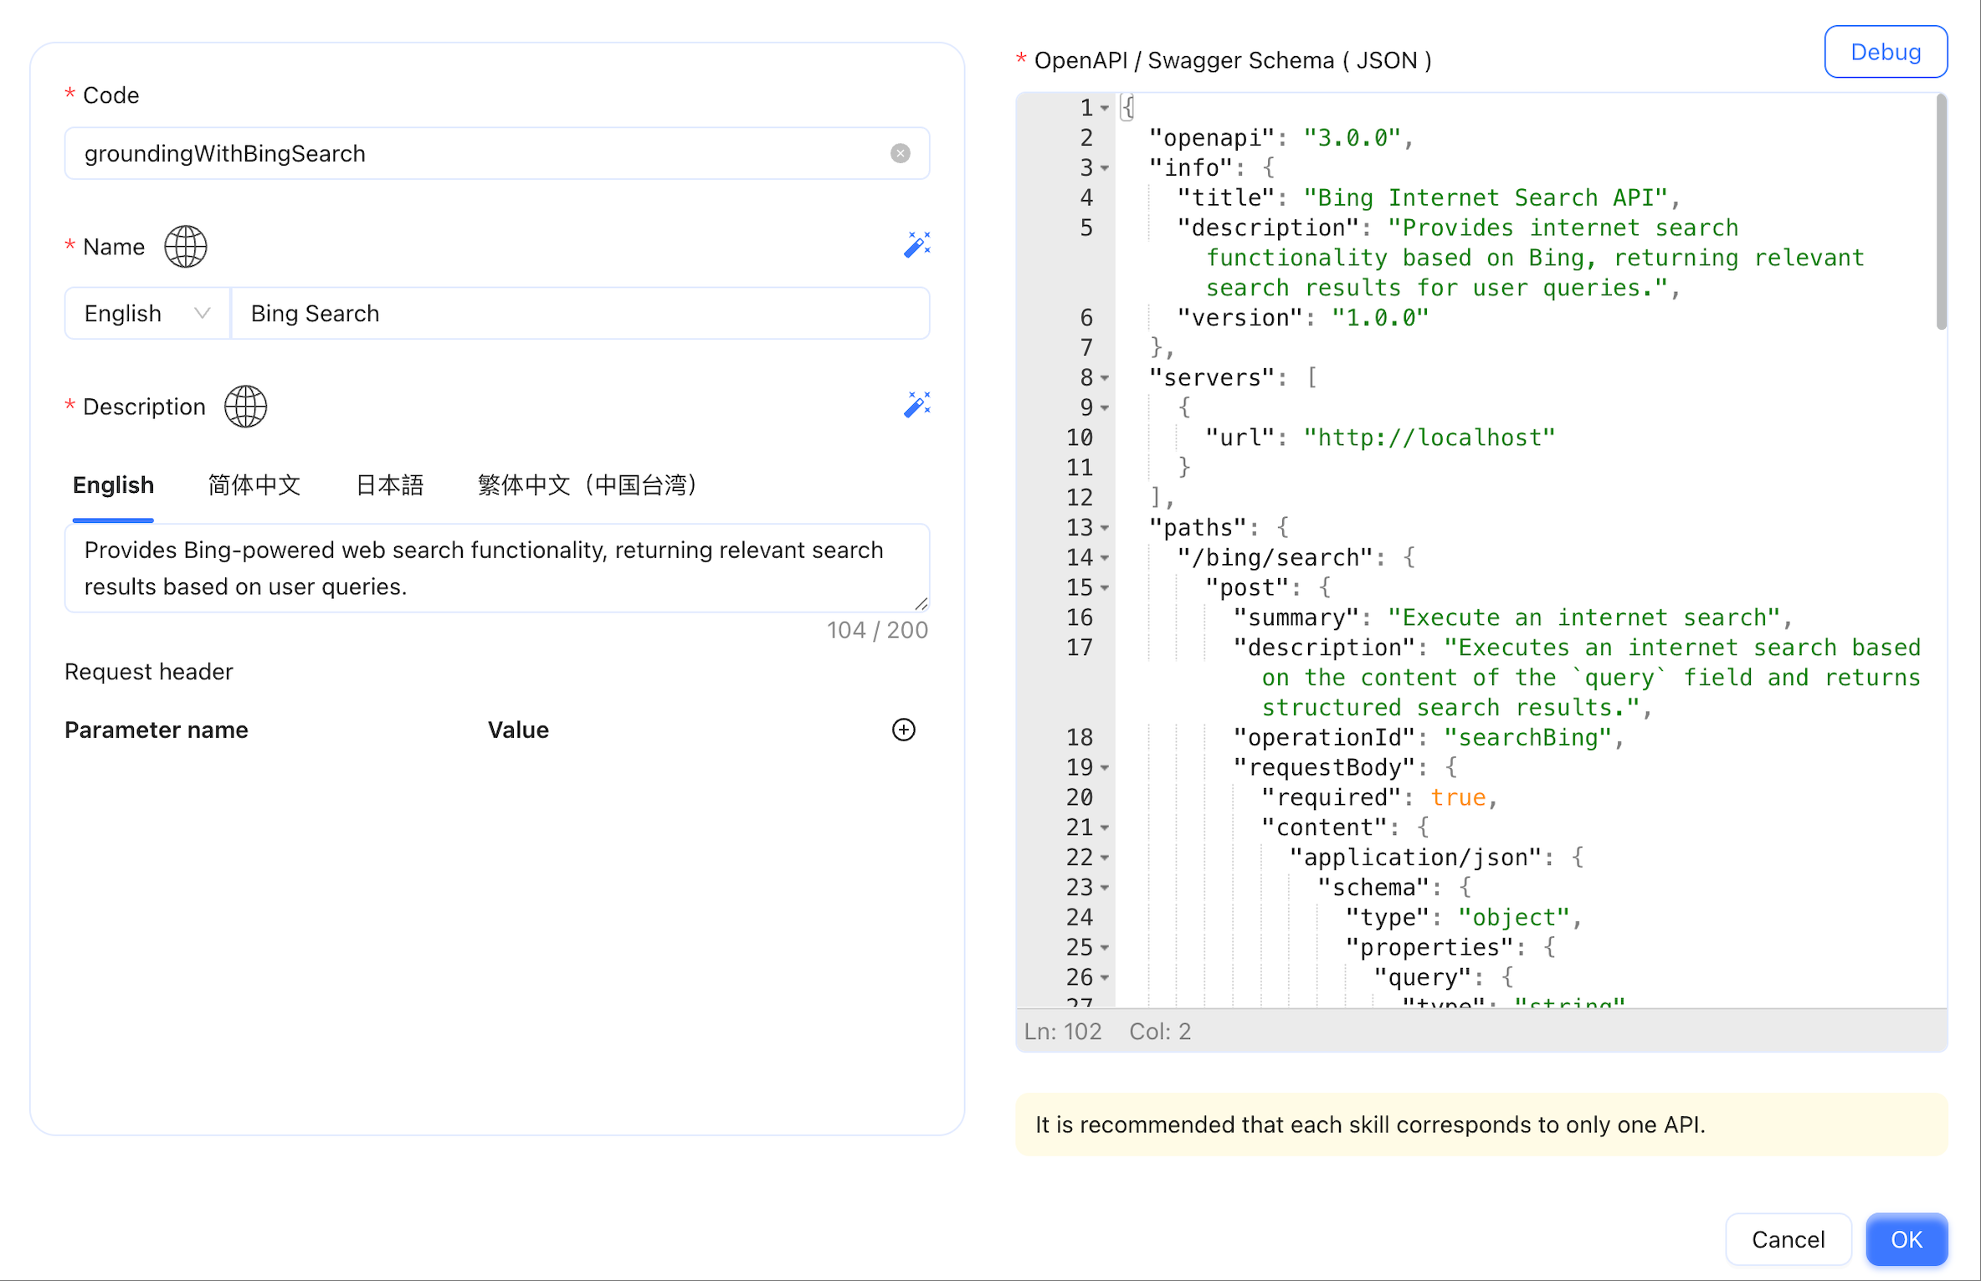This screenshot has height=1281, width=1981.
Task: Collapse the "content" block at line 21
Action: [1105, 828]
